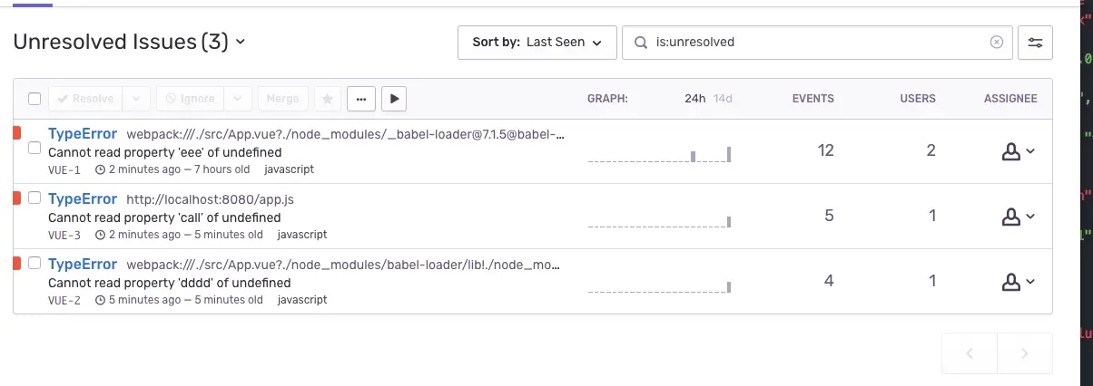Click the assignee person icon for VUE-3
Image resolution: width=1093 pixels, height=386 pixels.
click(1011, 217)
